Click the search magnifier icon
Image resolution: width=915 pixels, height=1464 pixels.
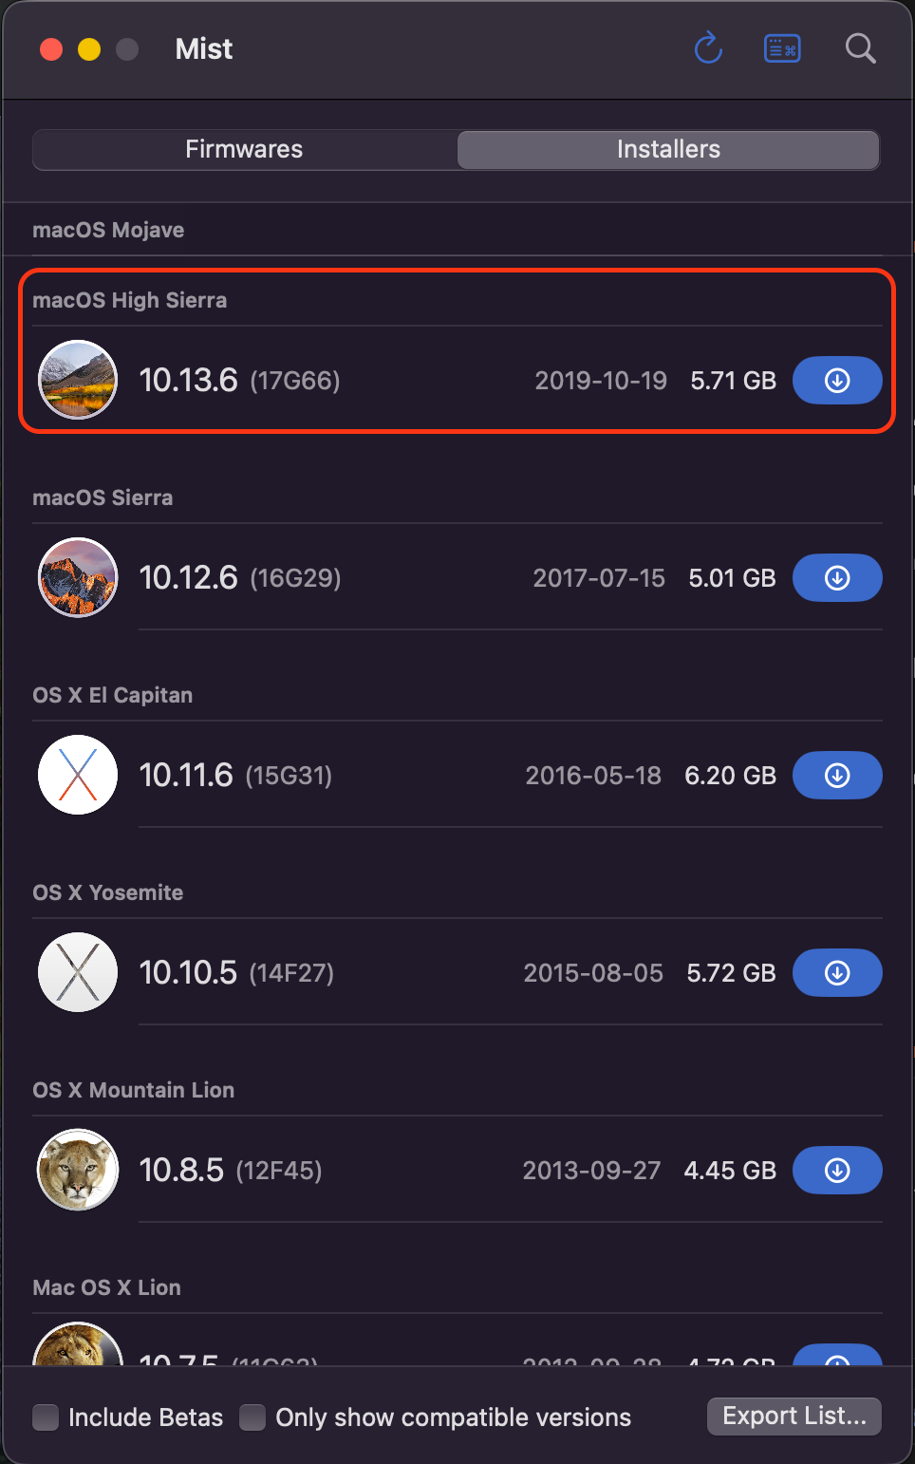click(860, 48)
